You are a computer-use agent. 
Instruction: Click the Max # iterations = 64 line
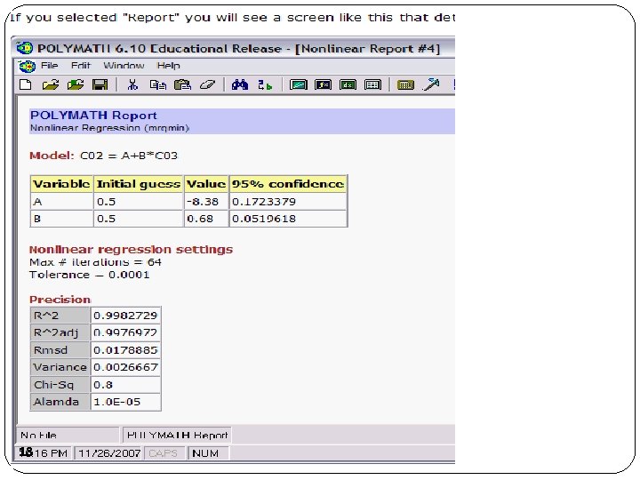pos(95,262)
